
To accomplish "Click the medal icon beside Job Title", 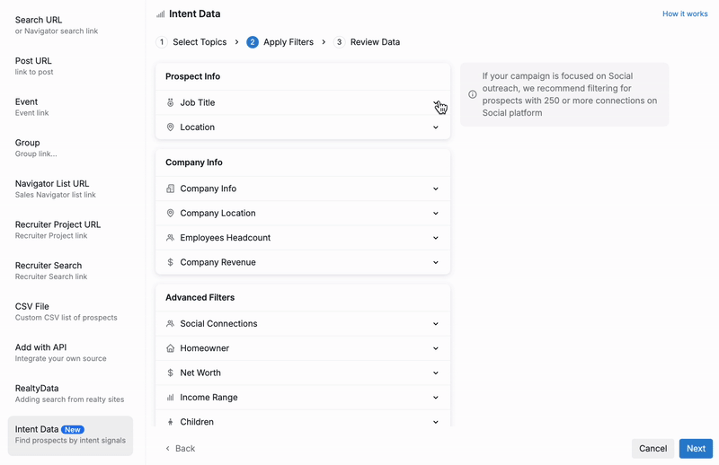I will click(x=170, y=102).
